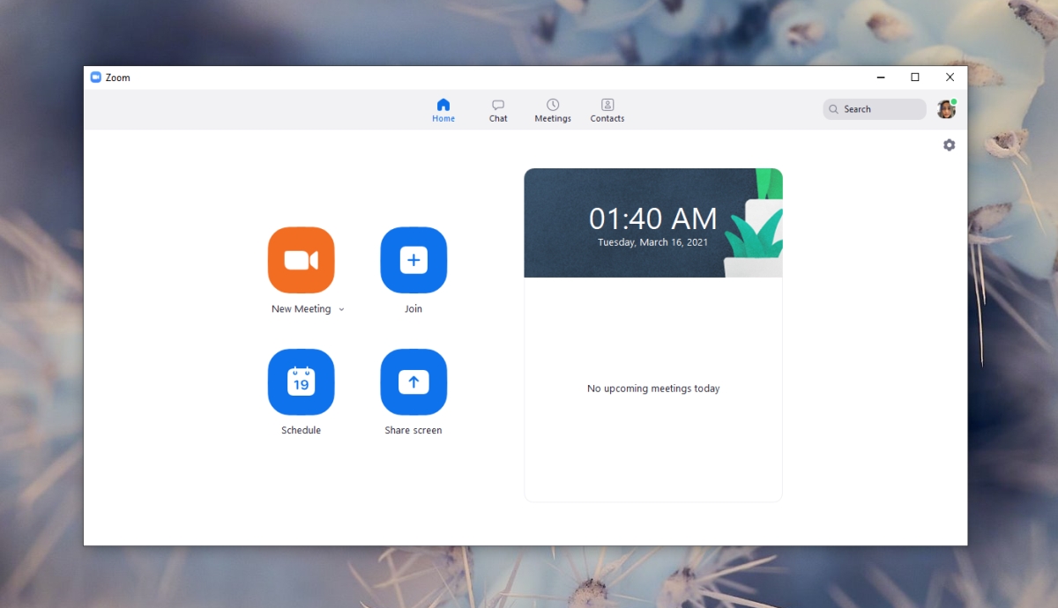This screenshot has width=1058, height=608.
Task: Click the Share screen arrow icon
Action: coord(414,382)
